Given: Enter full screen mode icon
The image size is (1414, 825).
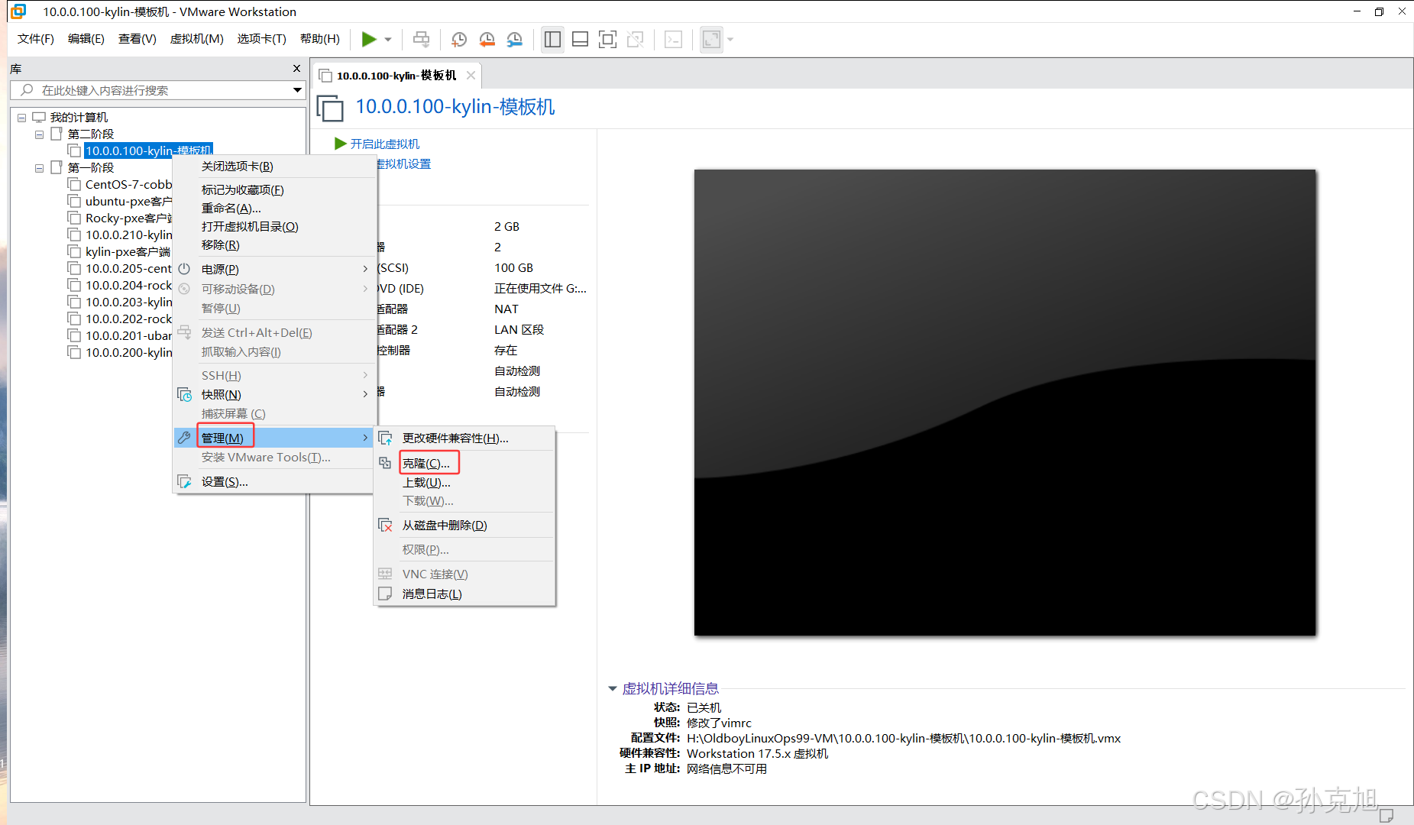Looking at the screenshot, I should [x=607, y=39].
